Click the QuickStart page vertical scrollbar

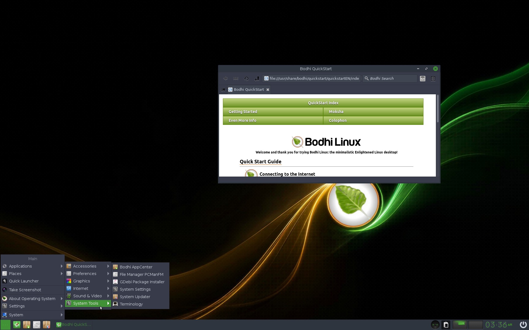click(438, 109)
